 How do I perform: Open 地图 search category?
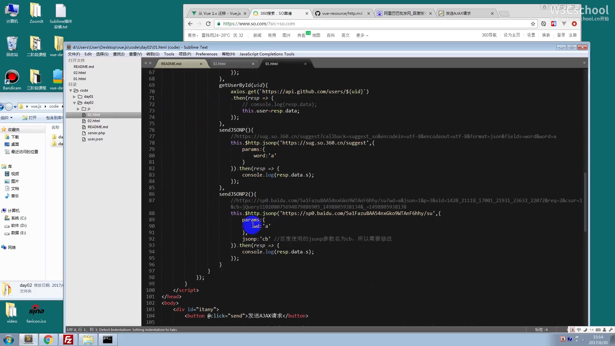(x=316, y=35)
